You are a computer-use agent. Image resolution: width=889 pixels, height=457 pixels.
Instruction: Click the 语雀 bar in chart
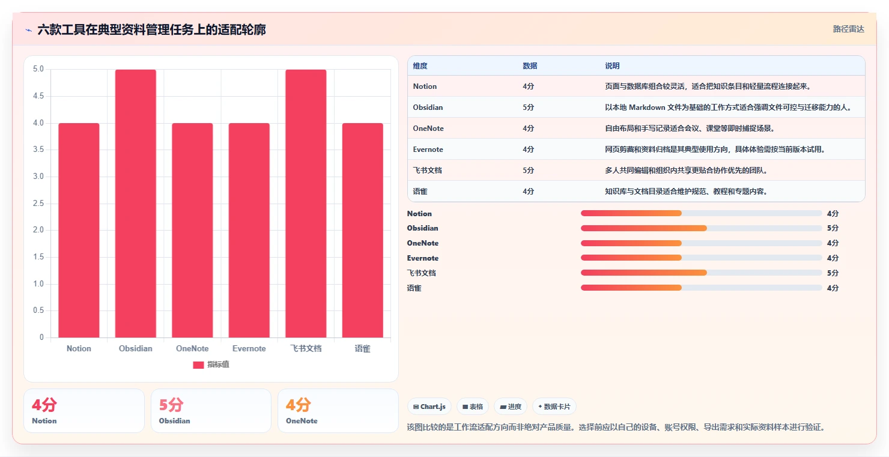tap(363, 230)
